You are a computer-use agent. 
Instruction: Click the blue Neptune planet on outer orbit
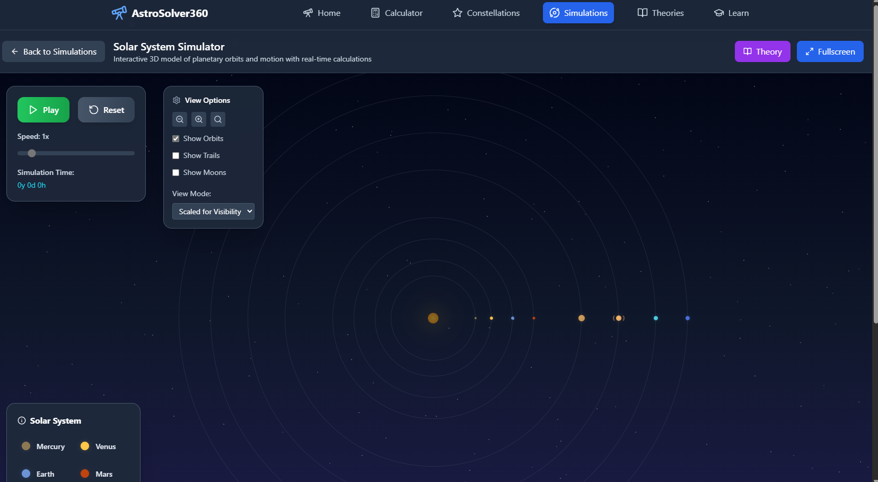[x=688, y=318]
